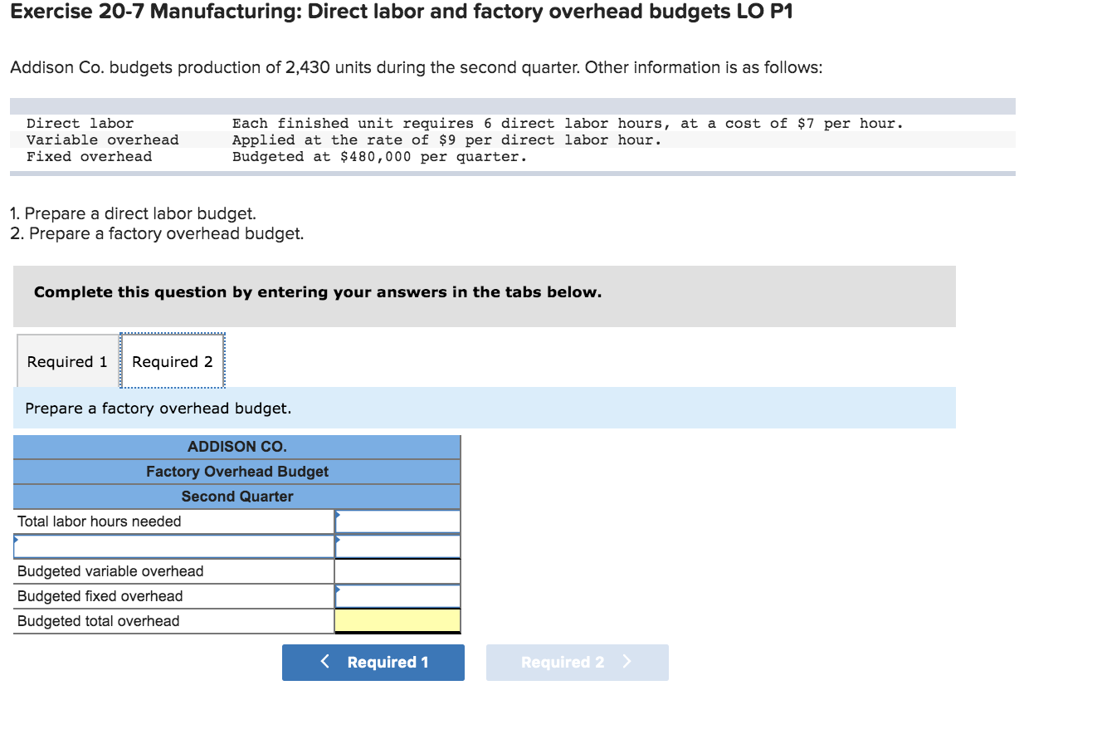Click the 'Budgeted total overhead' label

[99, 621]
